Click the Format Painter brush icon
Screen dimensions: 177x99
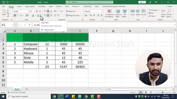point(8,16)
